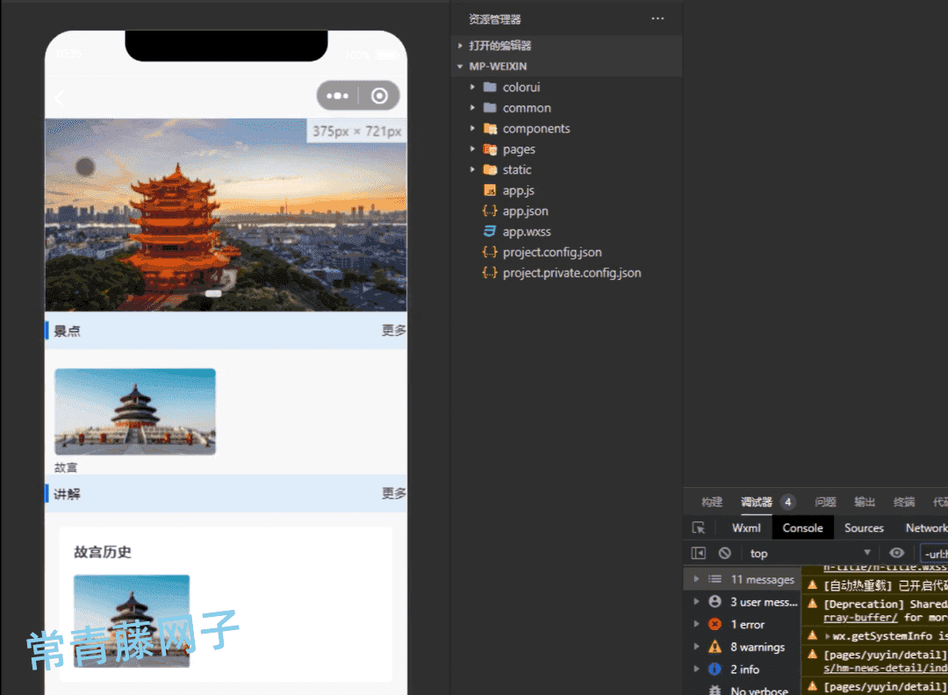
Task: Tap the pagoda banner image
Action: tap(226, 214)
